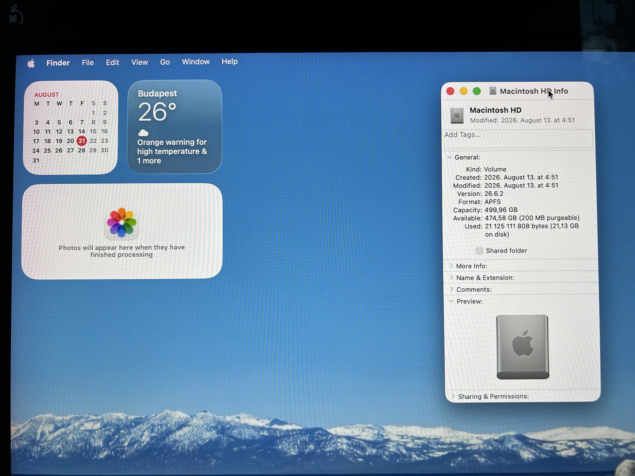Viewport: 635px width, 476px height.
Task: Click the cloud icon in weather widget
Action: [143, 133]
